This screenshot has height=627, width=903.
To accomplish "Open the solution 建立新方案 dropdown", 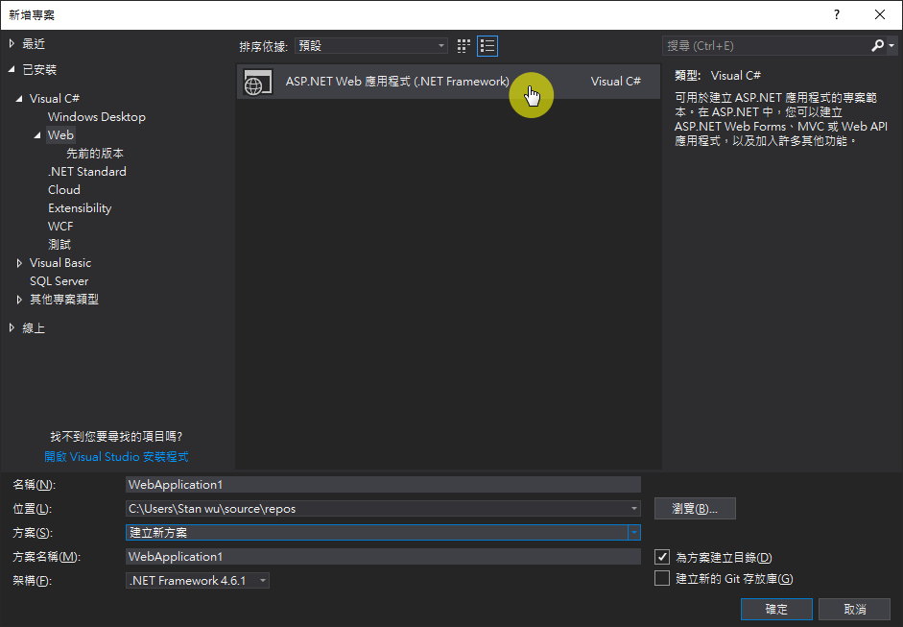I will pos(633,533).
